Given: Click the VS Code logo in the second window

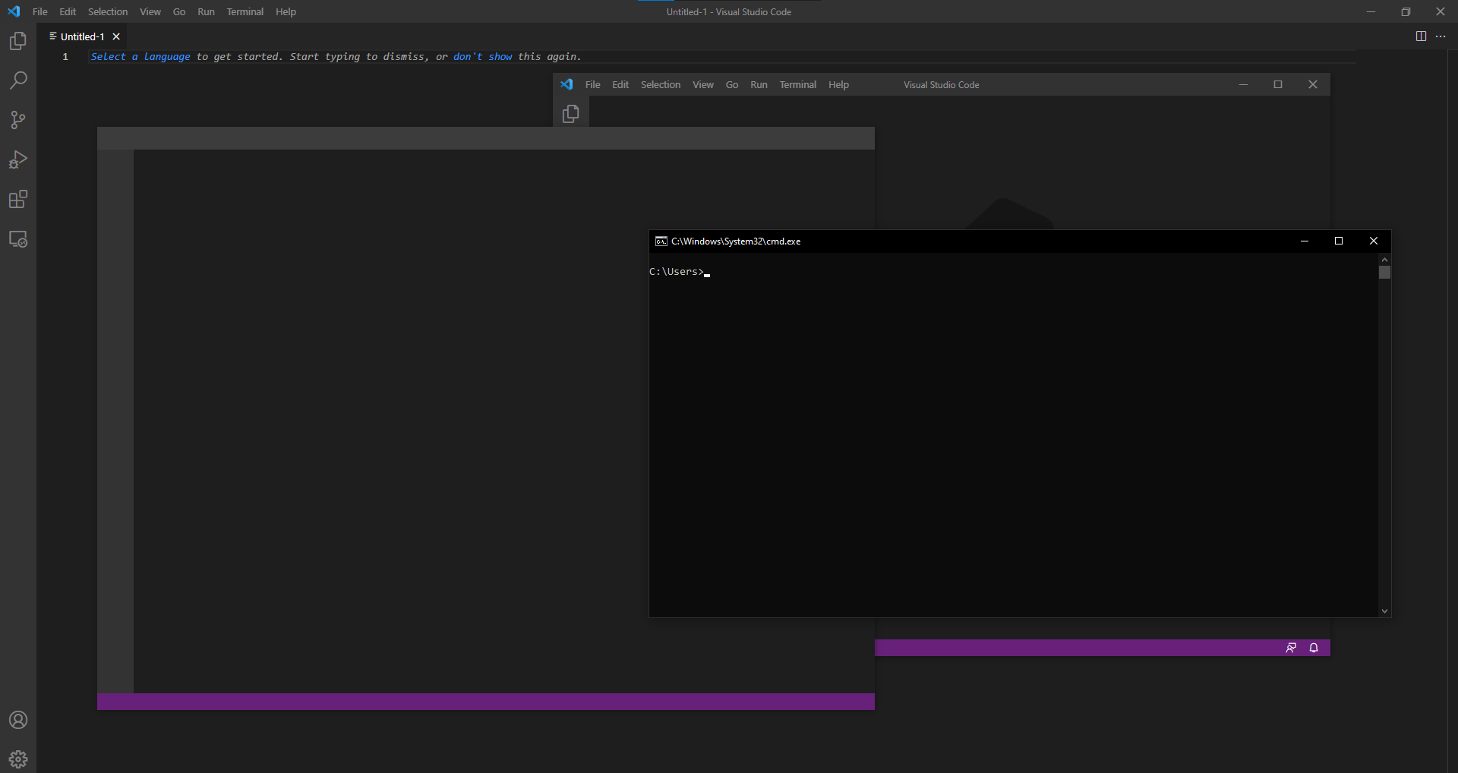Looking at the screenshot, I should 566,84.
